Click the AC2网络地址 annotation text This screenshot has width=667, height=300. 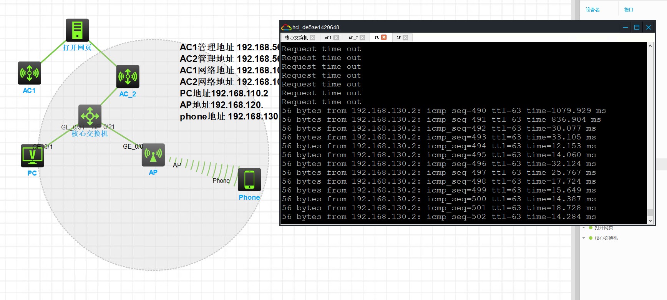pos(229,82)
